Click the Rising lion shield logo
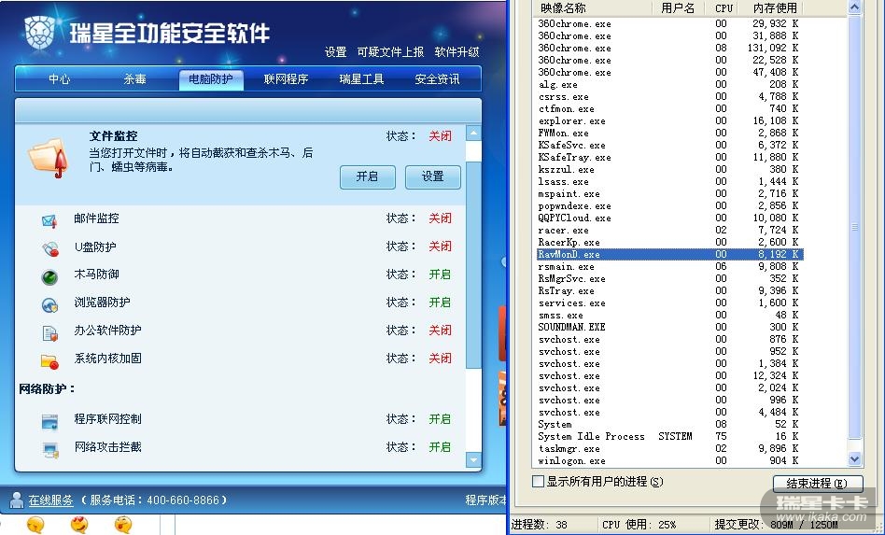Screen dimensions: 885x535 [x=39, y=32]
